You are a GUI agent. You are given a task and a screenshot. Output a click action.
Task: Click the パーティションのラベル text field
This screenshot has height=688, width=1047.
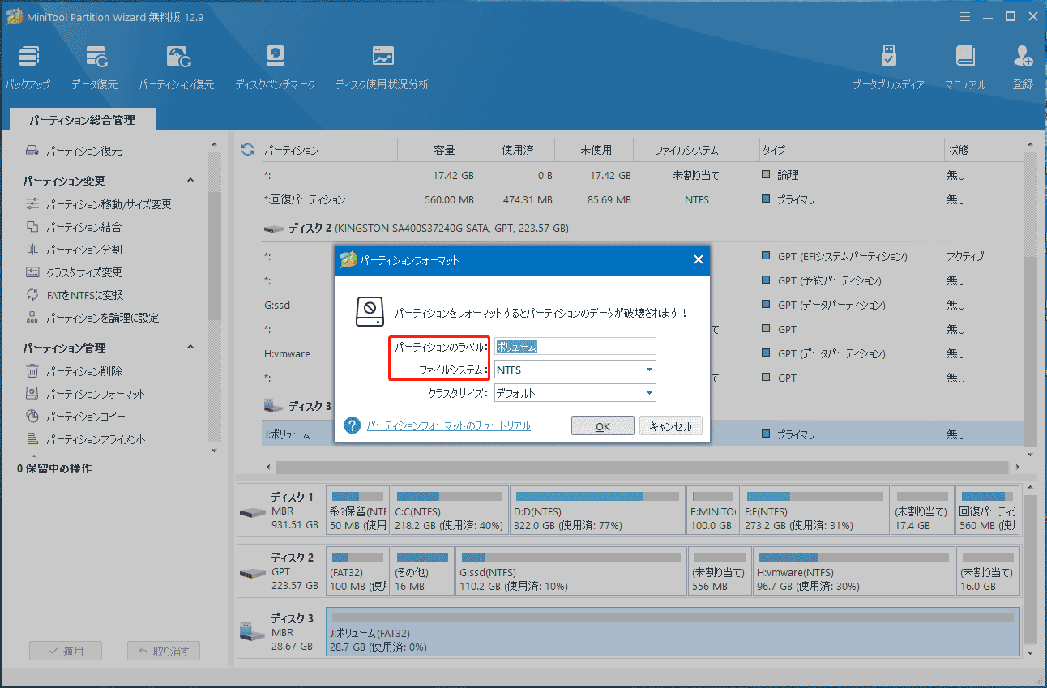tap(575, 346)
